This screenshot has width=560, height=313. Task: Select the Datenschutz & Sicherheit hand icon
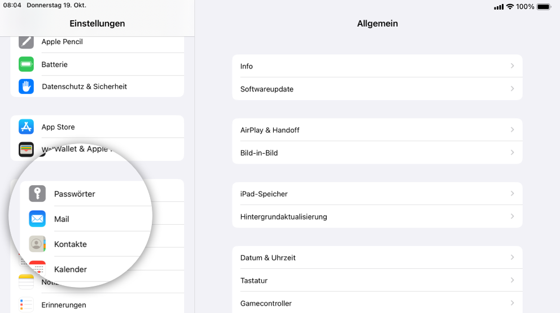point(26,86)
